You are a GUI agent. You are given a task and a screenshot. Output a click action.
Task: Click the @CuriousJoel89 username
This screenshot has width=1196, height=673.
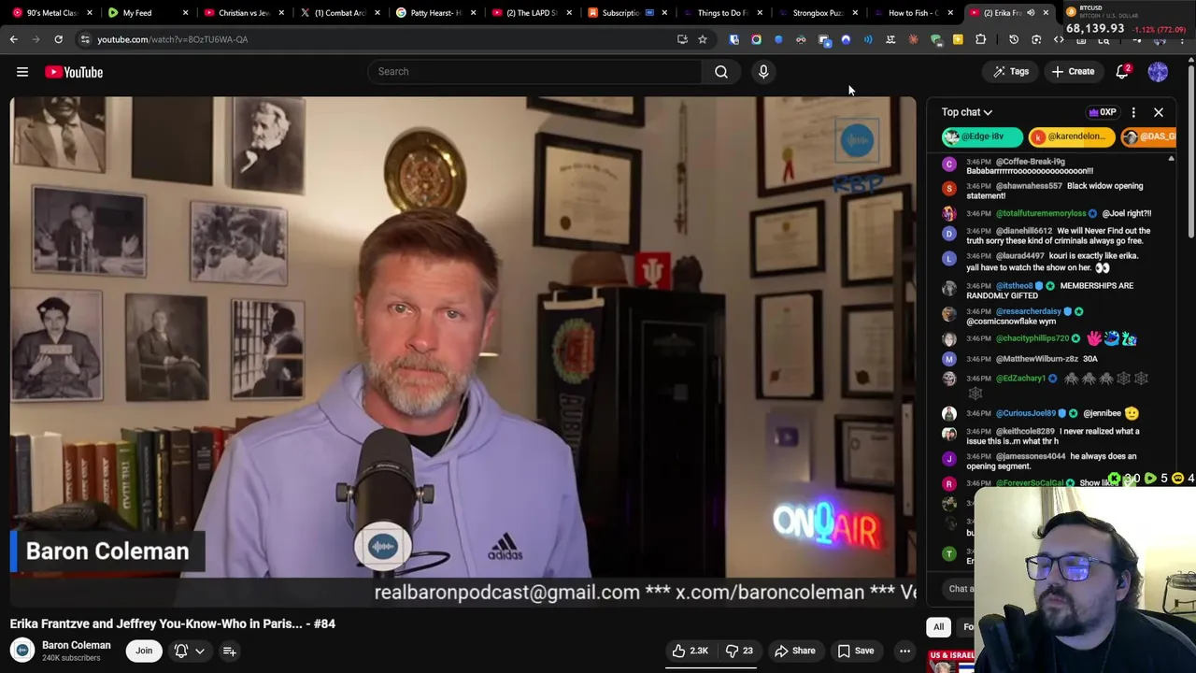[1025, 413]
